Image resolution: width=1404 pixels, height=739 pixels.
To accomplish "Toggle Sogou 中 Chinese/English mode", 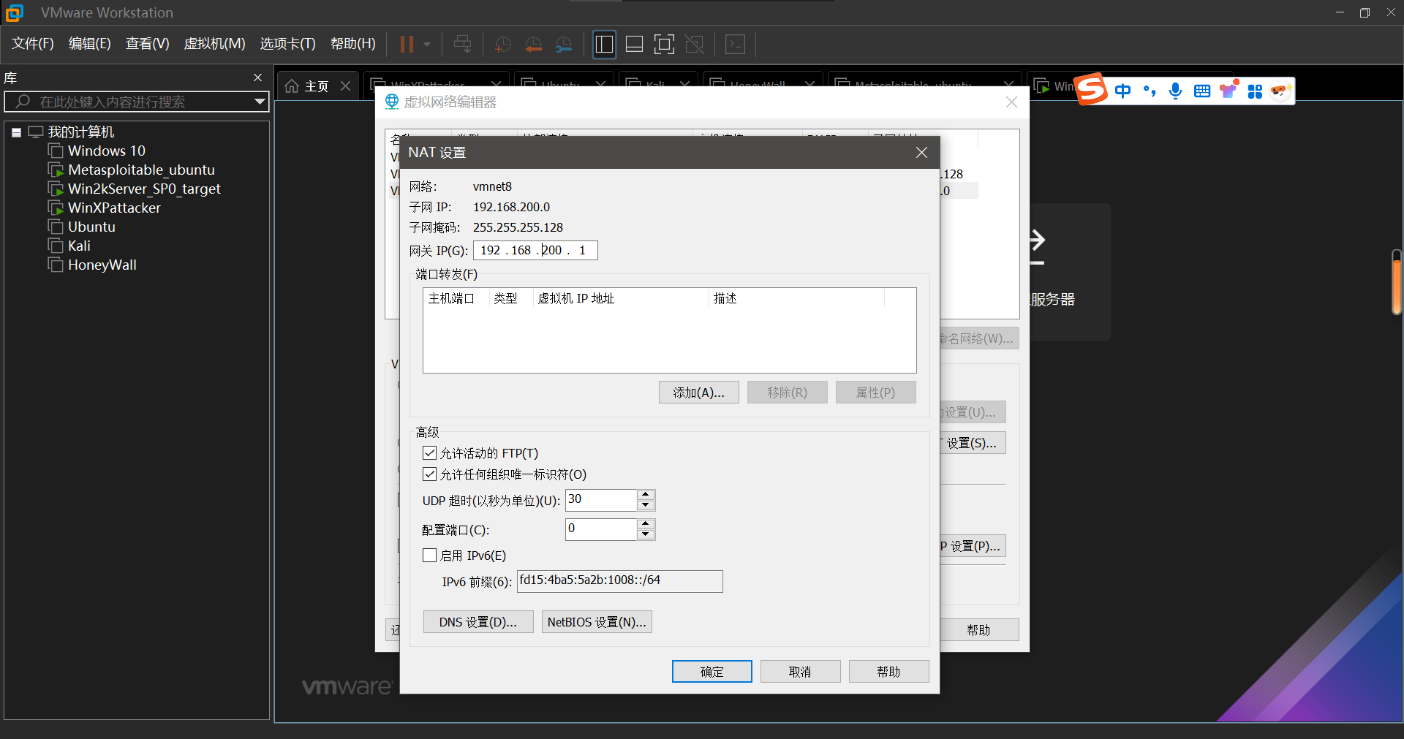I will [1122, 91].
